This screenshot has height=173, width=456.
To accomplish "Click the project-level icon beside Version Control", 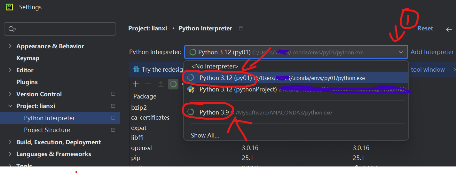I will (113, 94).
